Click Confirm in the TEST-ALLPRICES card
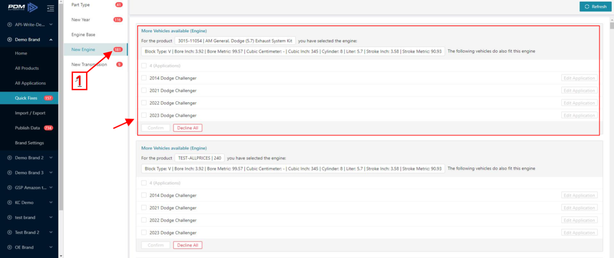 [156, 245]
